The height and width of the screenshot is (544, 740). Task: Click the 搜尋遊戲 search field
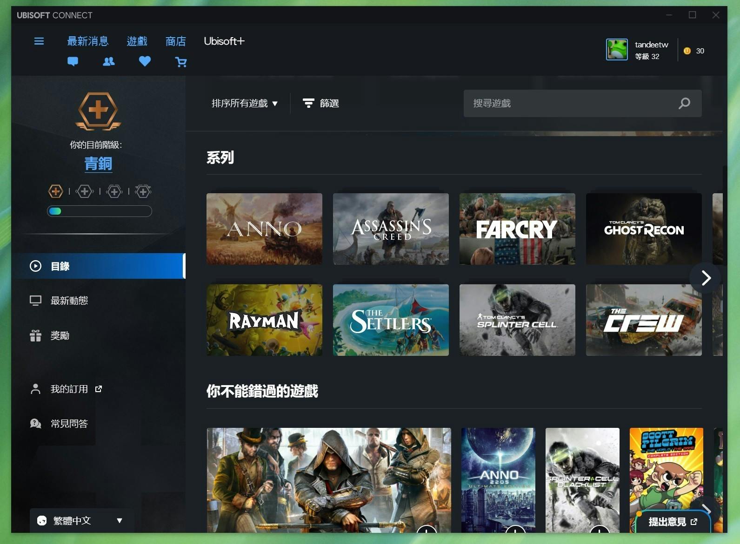[x=583, y=103]
